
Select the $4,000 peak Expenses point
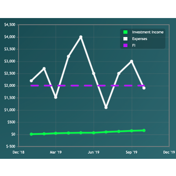click(x=81, y=37)
